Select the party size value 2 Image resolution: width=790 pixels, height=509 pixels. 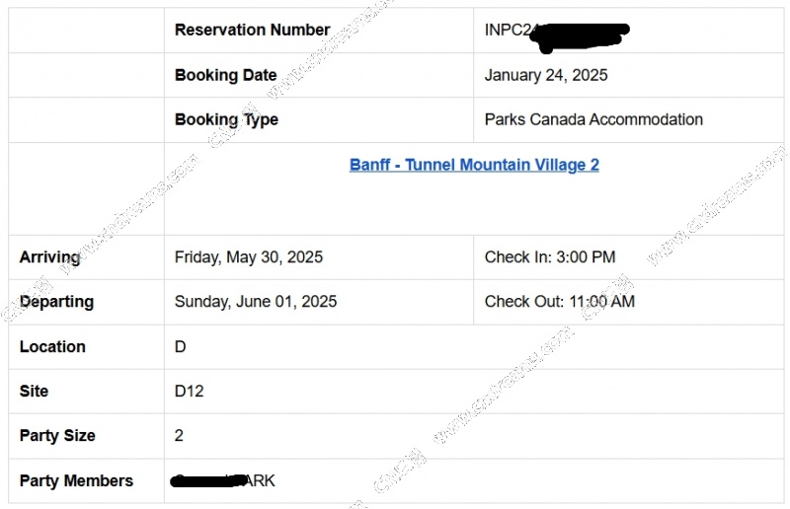pos(179,435)
